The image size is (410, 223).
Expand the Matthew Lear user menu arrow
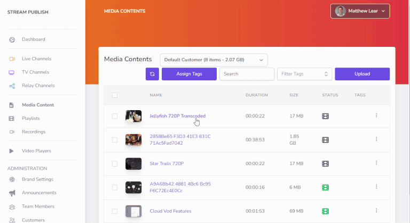coord(383,11)
